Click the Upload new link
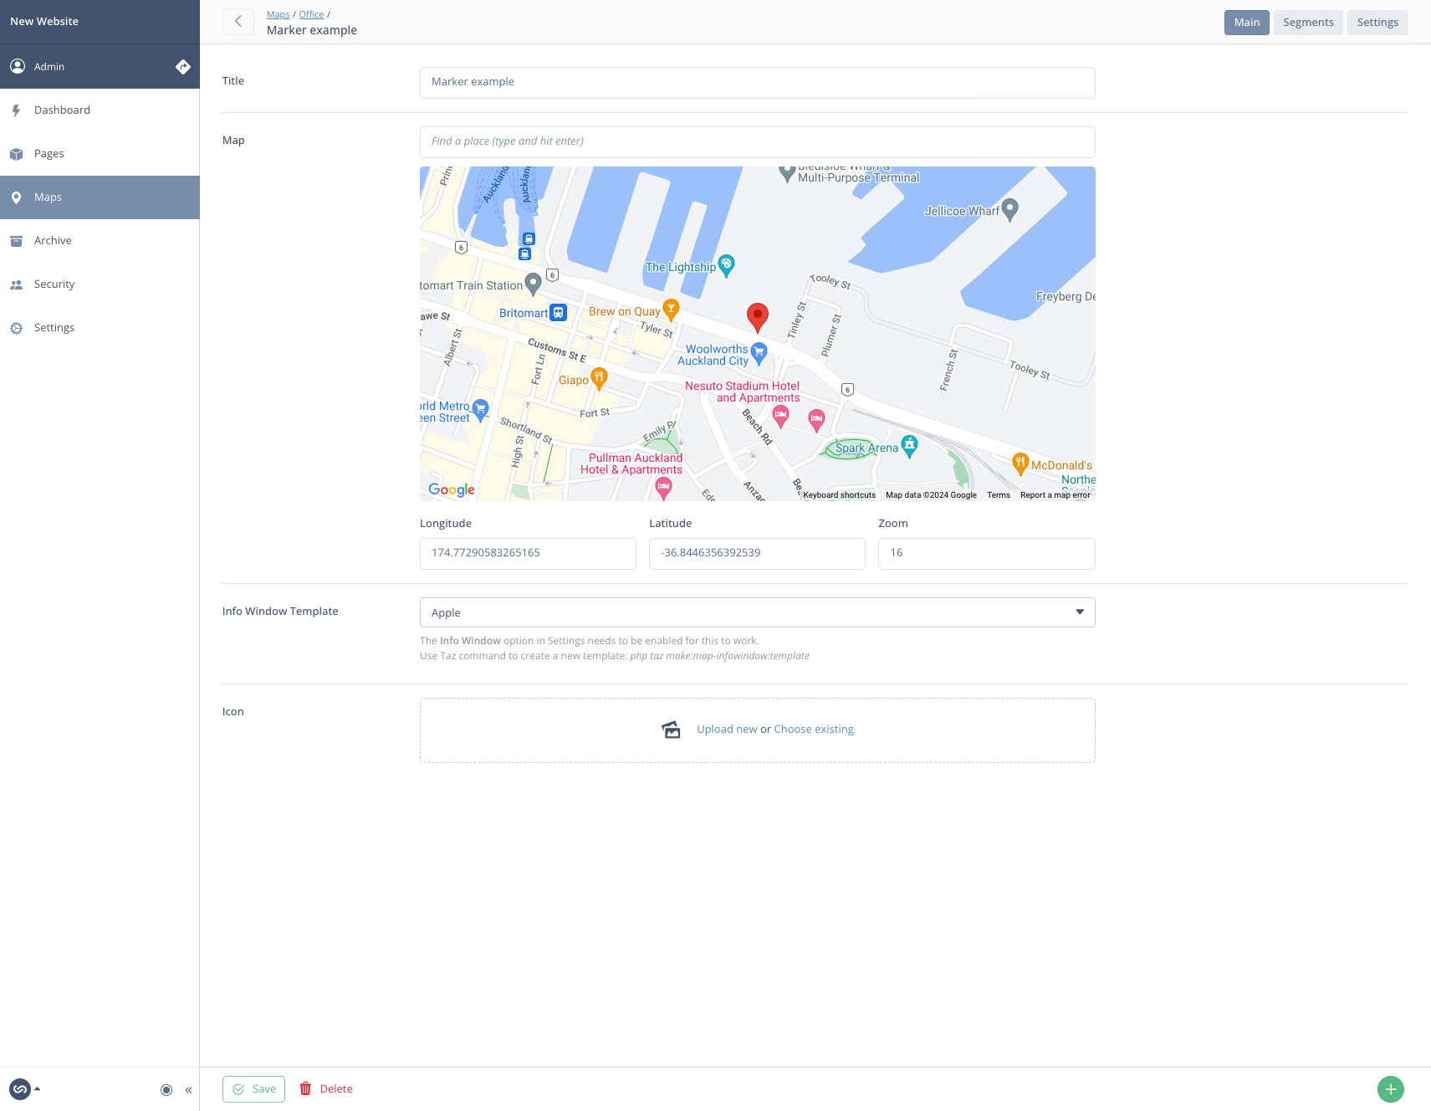This screenshot has height=1111, width=1431. 727,730
